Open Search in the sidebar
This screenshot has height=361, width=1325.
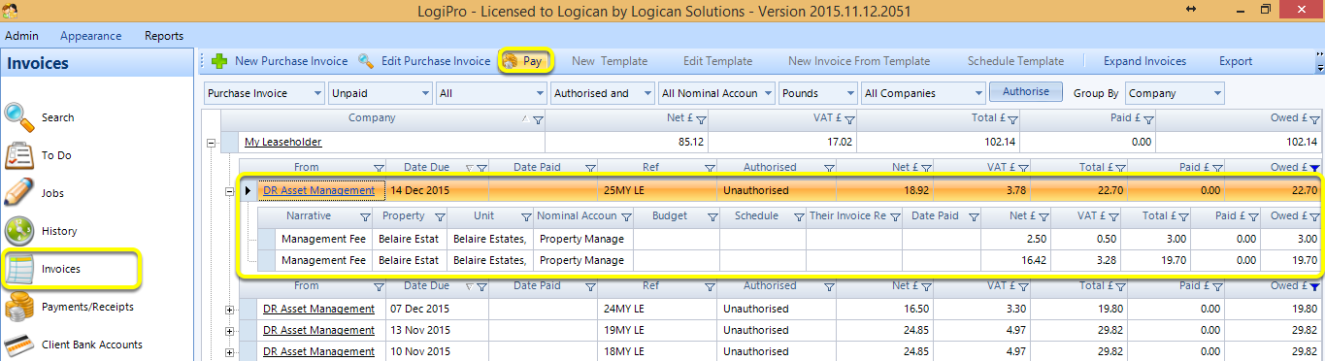[x=57, y=117]
